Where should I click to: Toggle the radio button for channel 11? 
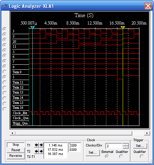[x=5, y=45]
